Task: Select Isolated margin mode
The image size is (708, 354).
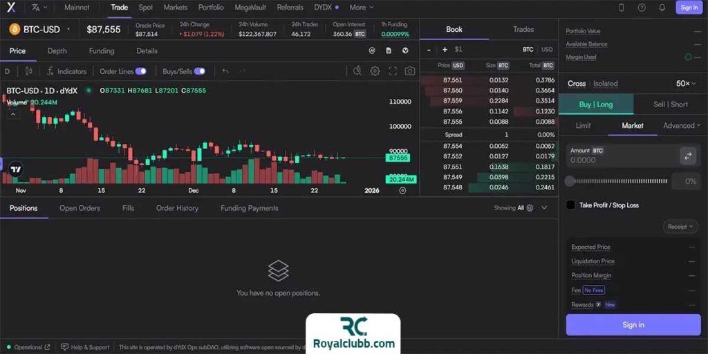Action: pos(605,84)
